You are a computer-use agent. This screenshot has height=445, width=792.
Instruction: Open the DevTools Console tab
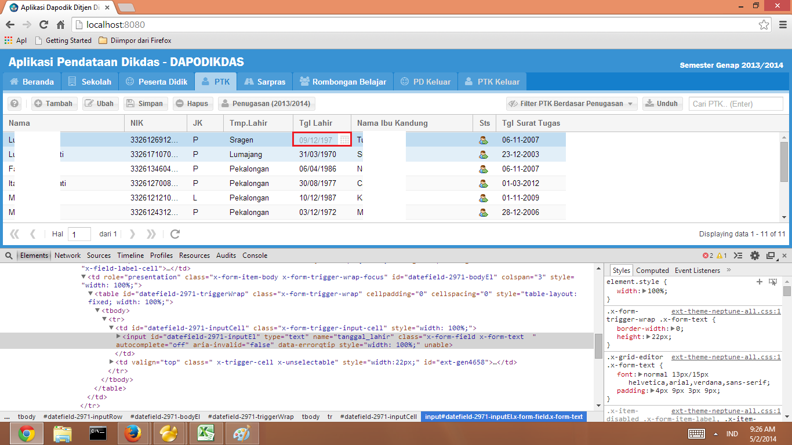[255, 256]
